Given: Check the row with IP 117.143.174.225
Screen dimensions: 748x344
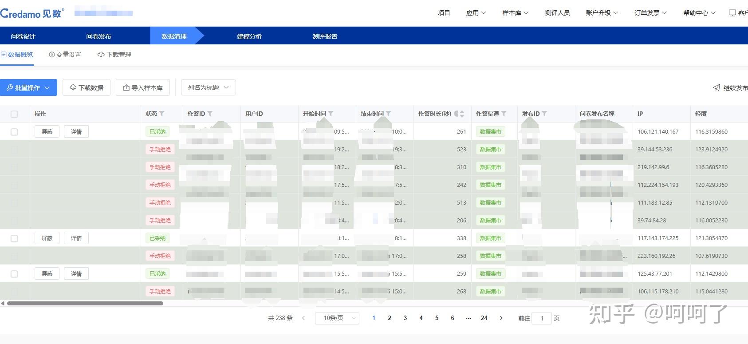Looking at the screenshot, I should (14, 238).
